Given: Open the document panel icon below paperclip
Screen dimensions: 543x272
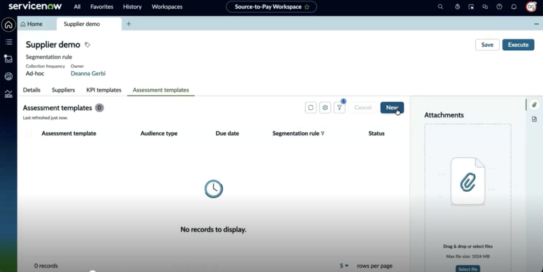Looking at the screenshot, I should [x=534, y=119].
